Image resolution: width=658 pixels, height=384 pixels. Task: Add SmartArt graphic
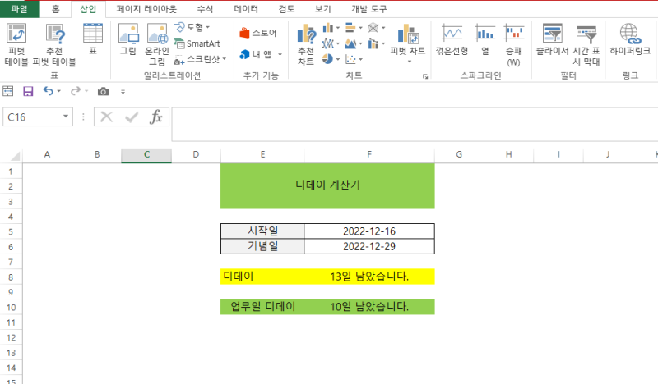point(197,43)
